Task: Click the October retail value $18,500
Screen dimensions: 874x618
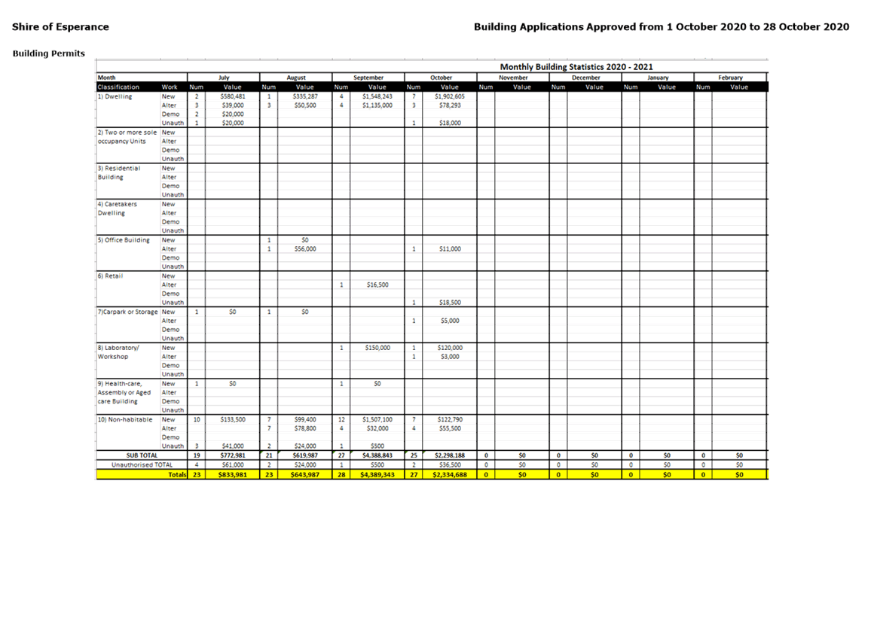Action: click(x=450, y=303)
